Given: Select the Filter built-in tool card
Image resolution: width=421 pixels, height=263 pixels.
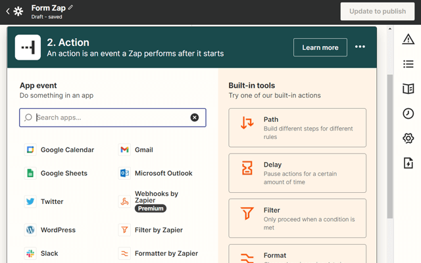Looking at the screenshot, I should (297, 218).
